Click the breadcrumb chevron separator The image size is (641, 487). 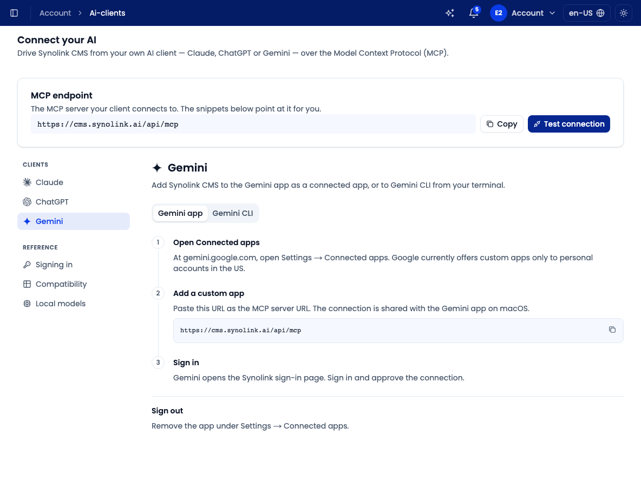(x=80, y=13)
